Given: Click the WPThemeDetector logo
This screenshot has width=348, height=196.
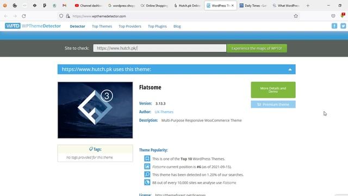Looking at the screenshot, I should [x=33, y=26].
